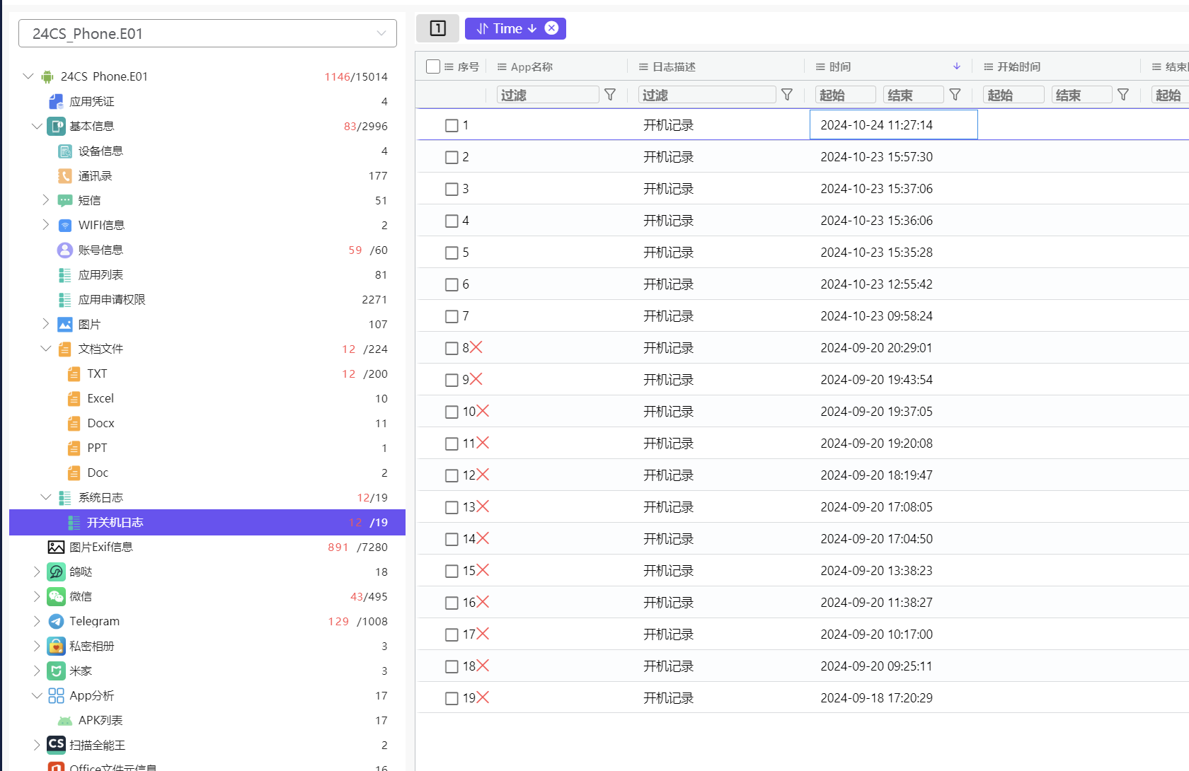
Task: Click the 私密相册 app icon
Action: click(56, 646)
